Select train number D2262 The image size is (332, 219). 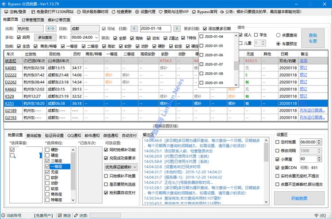(x=11, y=82)
